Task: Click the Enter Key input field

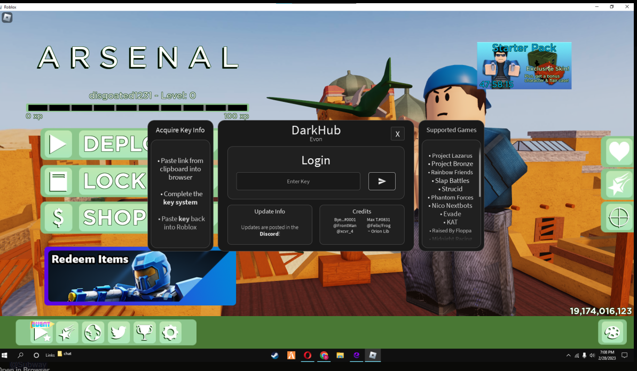Action: coord(298,181)
